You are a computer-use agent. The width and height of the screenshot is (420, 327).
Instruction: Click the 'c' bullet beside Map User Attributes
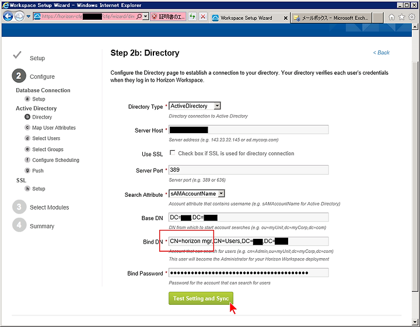click(27, 127)
